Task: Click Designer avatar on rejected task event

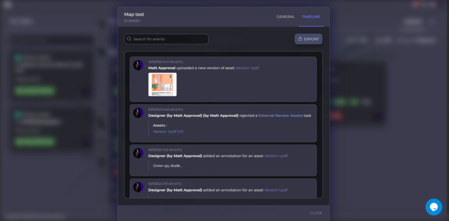Action: coord(138,113)
